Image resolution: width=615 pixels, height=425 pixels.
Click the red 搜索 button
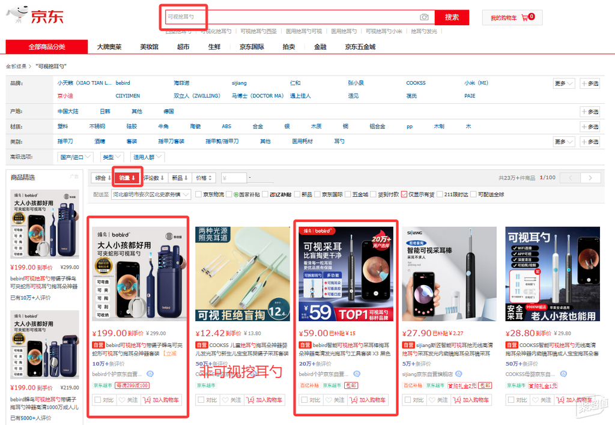click(x=452, y=17)
